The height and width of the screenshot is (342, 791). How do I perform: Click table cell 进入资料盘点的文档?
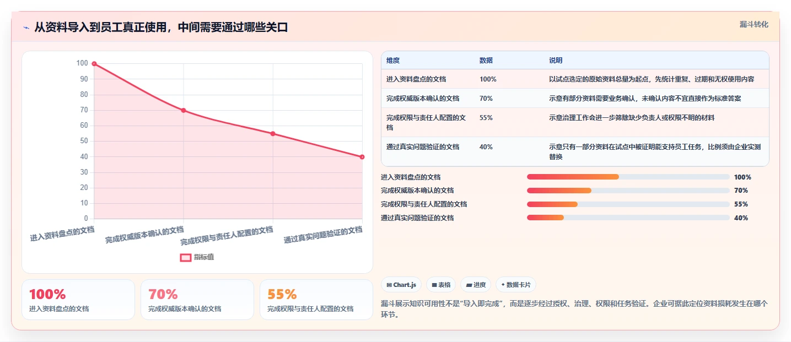click(416, 79)
